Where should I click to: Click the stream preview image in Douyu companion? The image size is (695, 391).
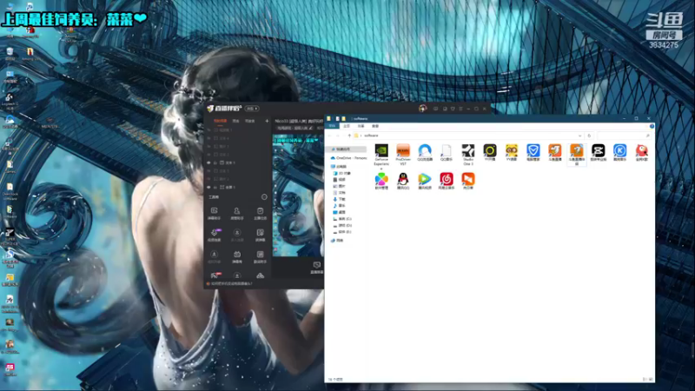(x=298, y=195)
